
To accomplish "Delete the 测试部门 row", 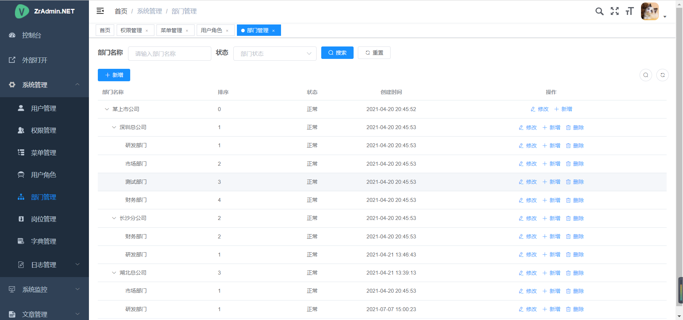I will [x=575, y=182].
